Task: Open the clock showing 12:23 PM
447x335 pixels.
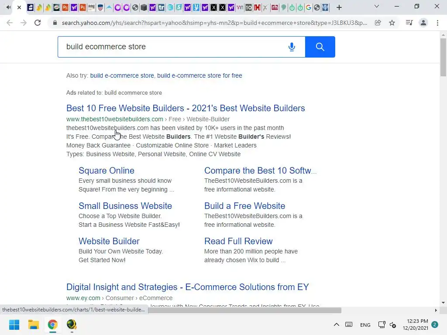Action: (416, 325)
